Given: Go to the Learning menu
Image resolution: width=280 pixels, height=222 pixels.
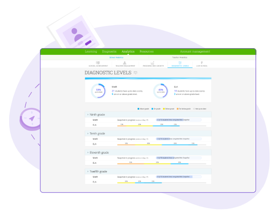Looking at the screenshot, I should tap(91, 52).
